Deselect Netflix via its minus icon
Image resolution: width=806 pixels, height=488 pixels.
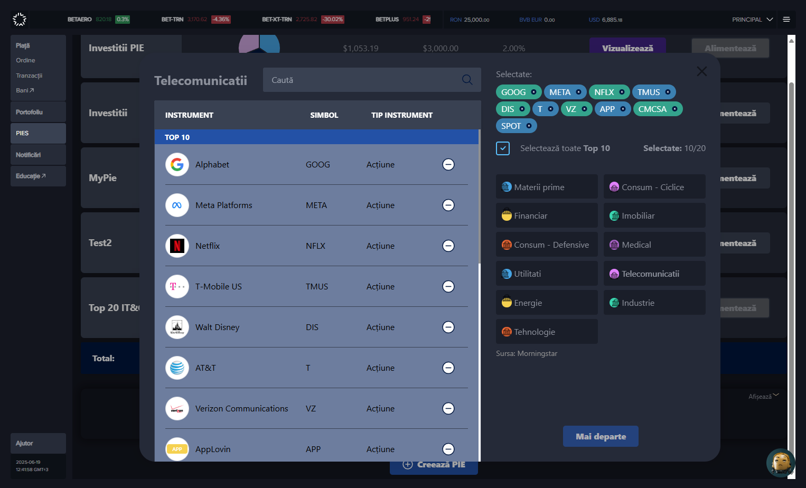448,246
